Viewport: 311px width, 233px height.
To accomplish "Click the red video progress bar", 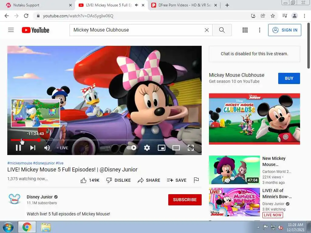I will (x=26, y=140).
